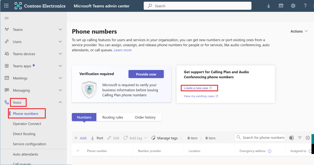Expand the Users navigation section
This screenshot has height=165, width=314.
click(x=60, y=42)
